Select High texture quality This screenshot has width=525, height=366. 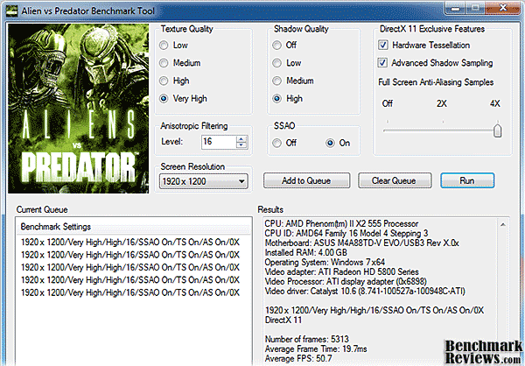tap(164, 81)
